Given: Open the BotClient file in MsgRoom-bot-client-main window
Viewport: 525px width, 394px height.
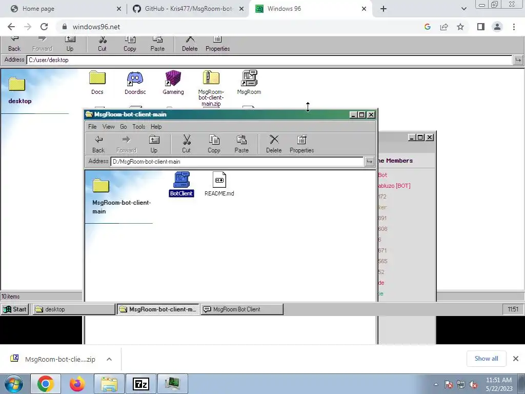Looking at the screenshot, I should 181,184.
